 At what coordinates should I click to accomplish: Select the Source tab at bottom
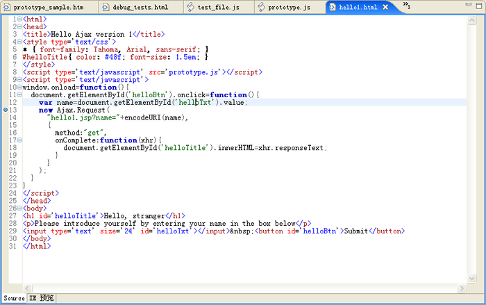(x=14, y=299)
